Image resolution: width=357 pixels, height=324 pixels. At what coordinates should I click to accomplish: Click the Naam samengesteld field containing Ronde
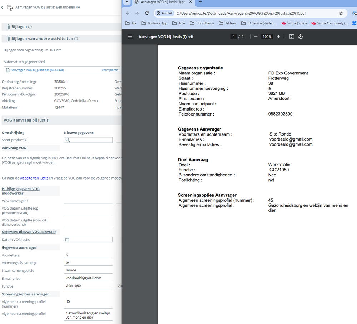pyautogui.click(x=88, y=270)
